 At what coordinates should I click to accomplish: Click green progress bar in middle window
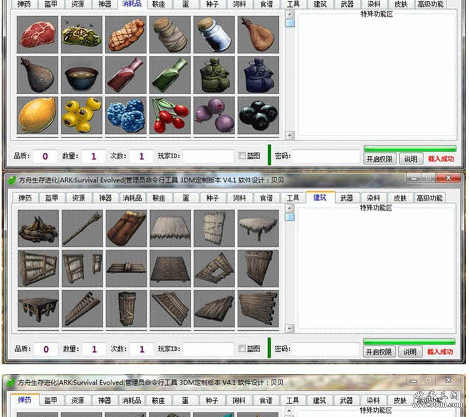click(x=410, y=341)
